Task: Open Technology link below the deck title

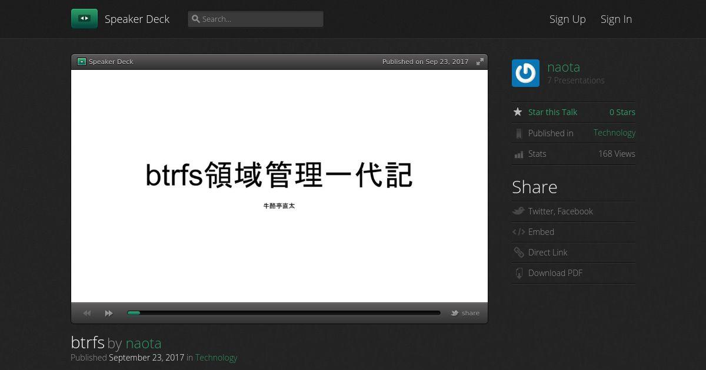Action: coord(216,357)
